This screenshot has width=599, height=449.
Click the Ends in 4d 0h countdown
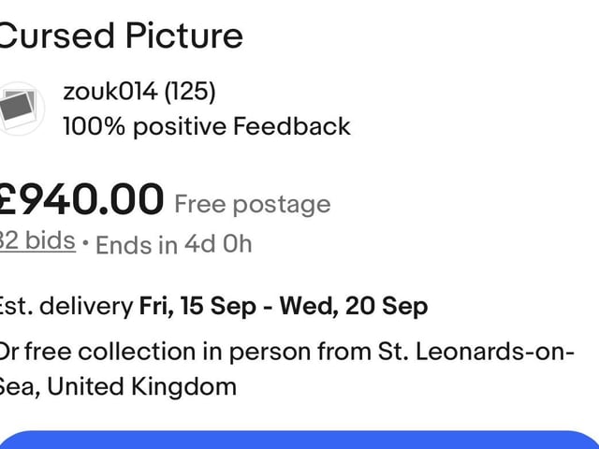coord(174,244)
